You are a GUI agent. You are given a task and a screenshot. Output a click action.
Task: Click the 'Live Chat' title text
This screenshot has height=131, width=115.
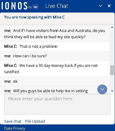point(57,6)
